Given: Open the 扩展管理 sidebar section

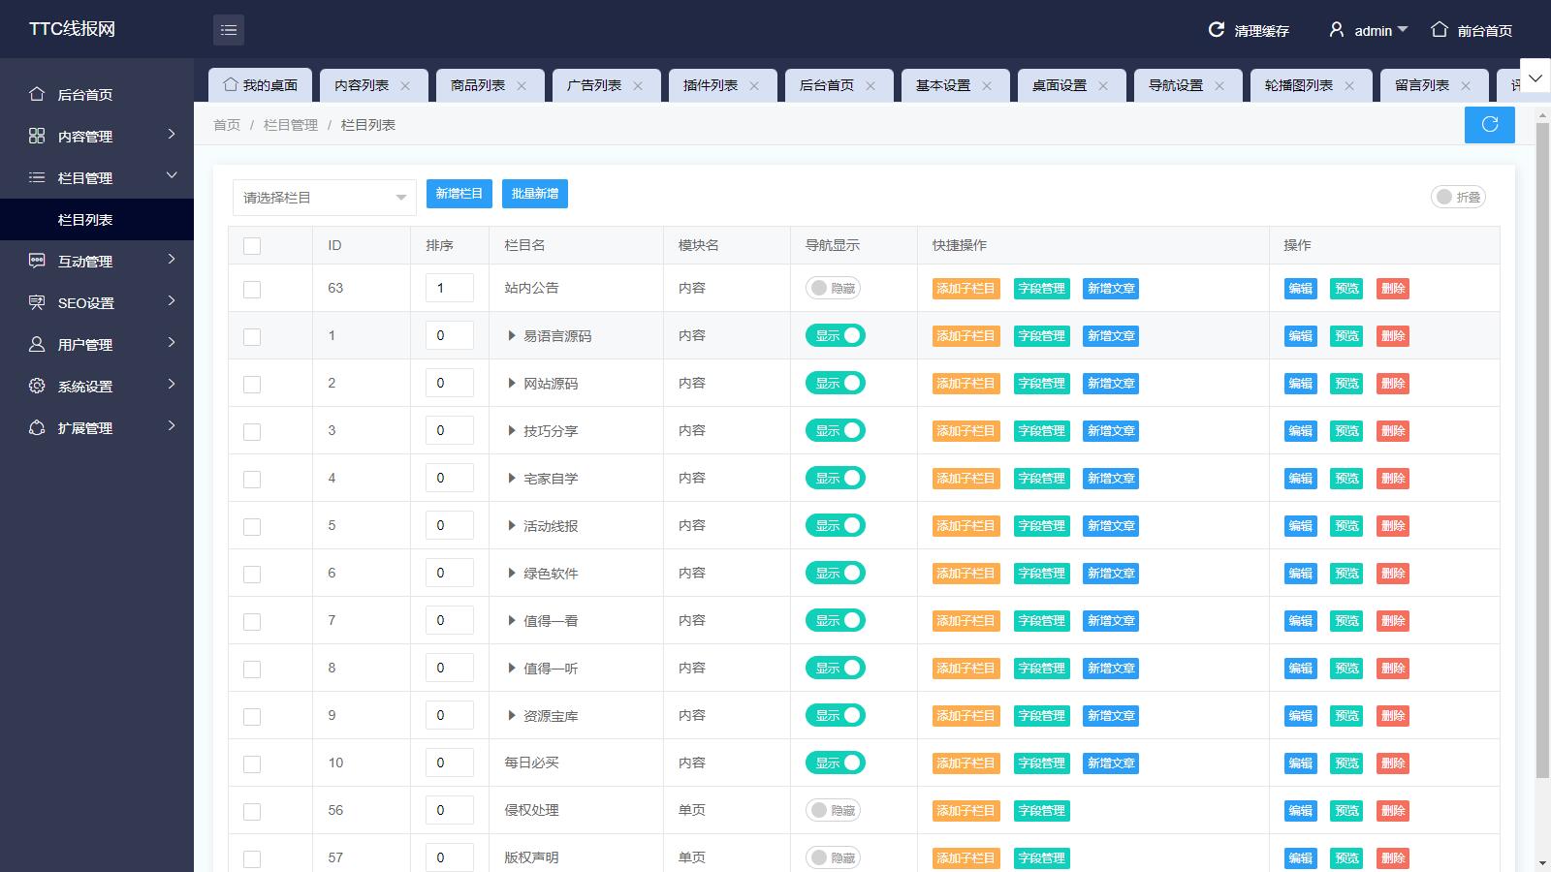Looking at the screenshot, I should [85, 428].
